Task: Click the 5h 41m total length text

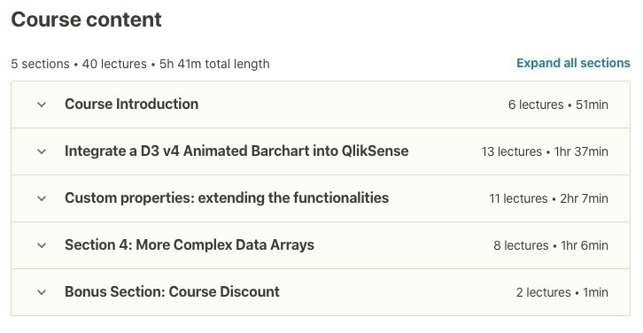Action: click(214, 64)
